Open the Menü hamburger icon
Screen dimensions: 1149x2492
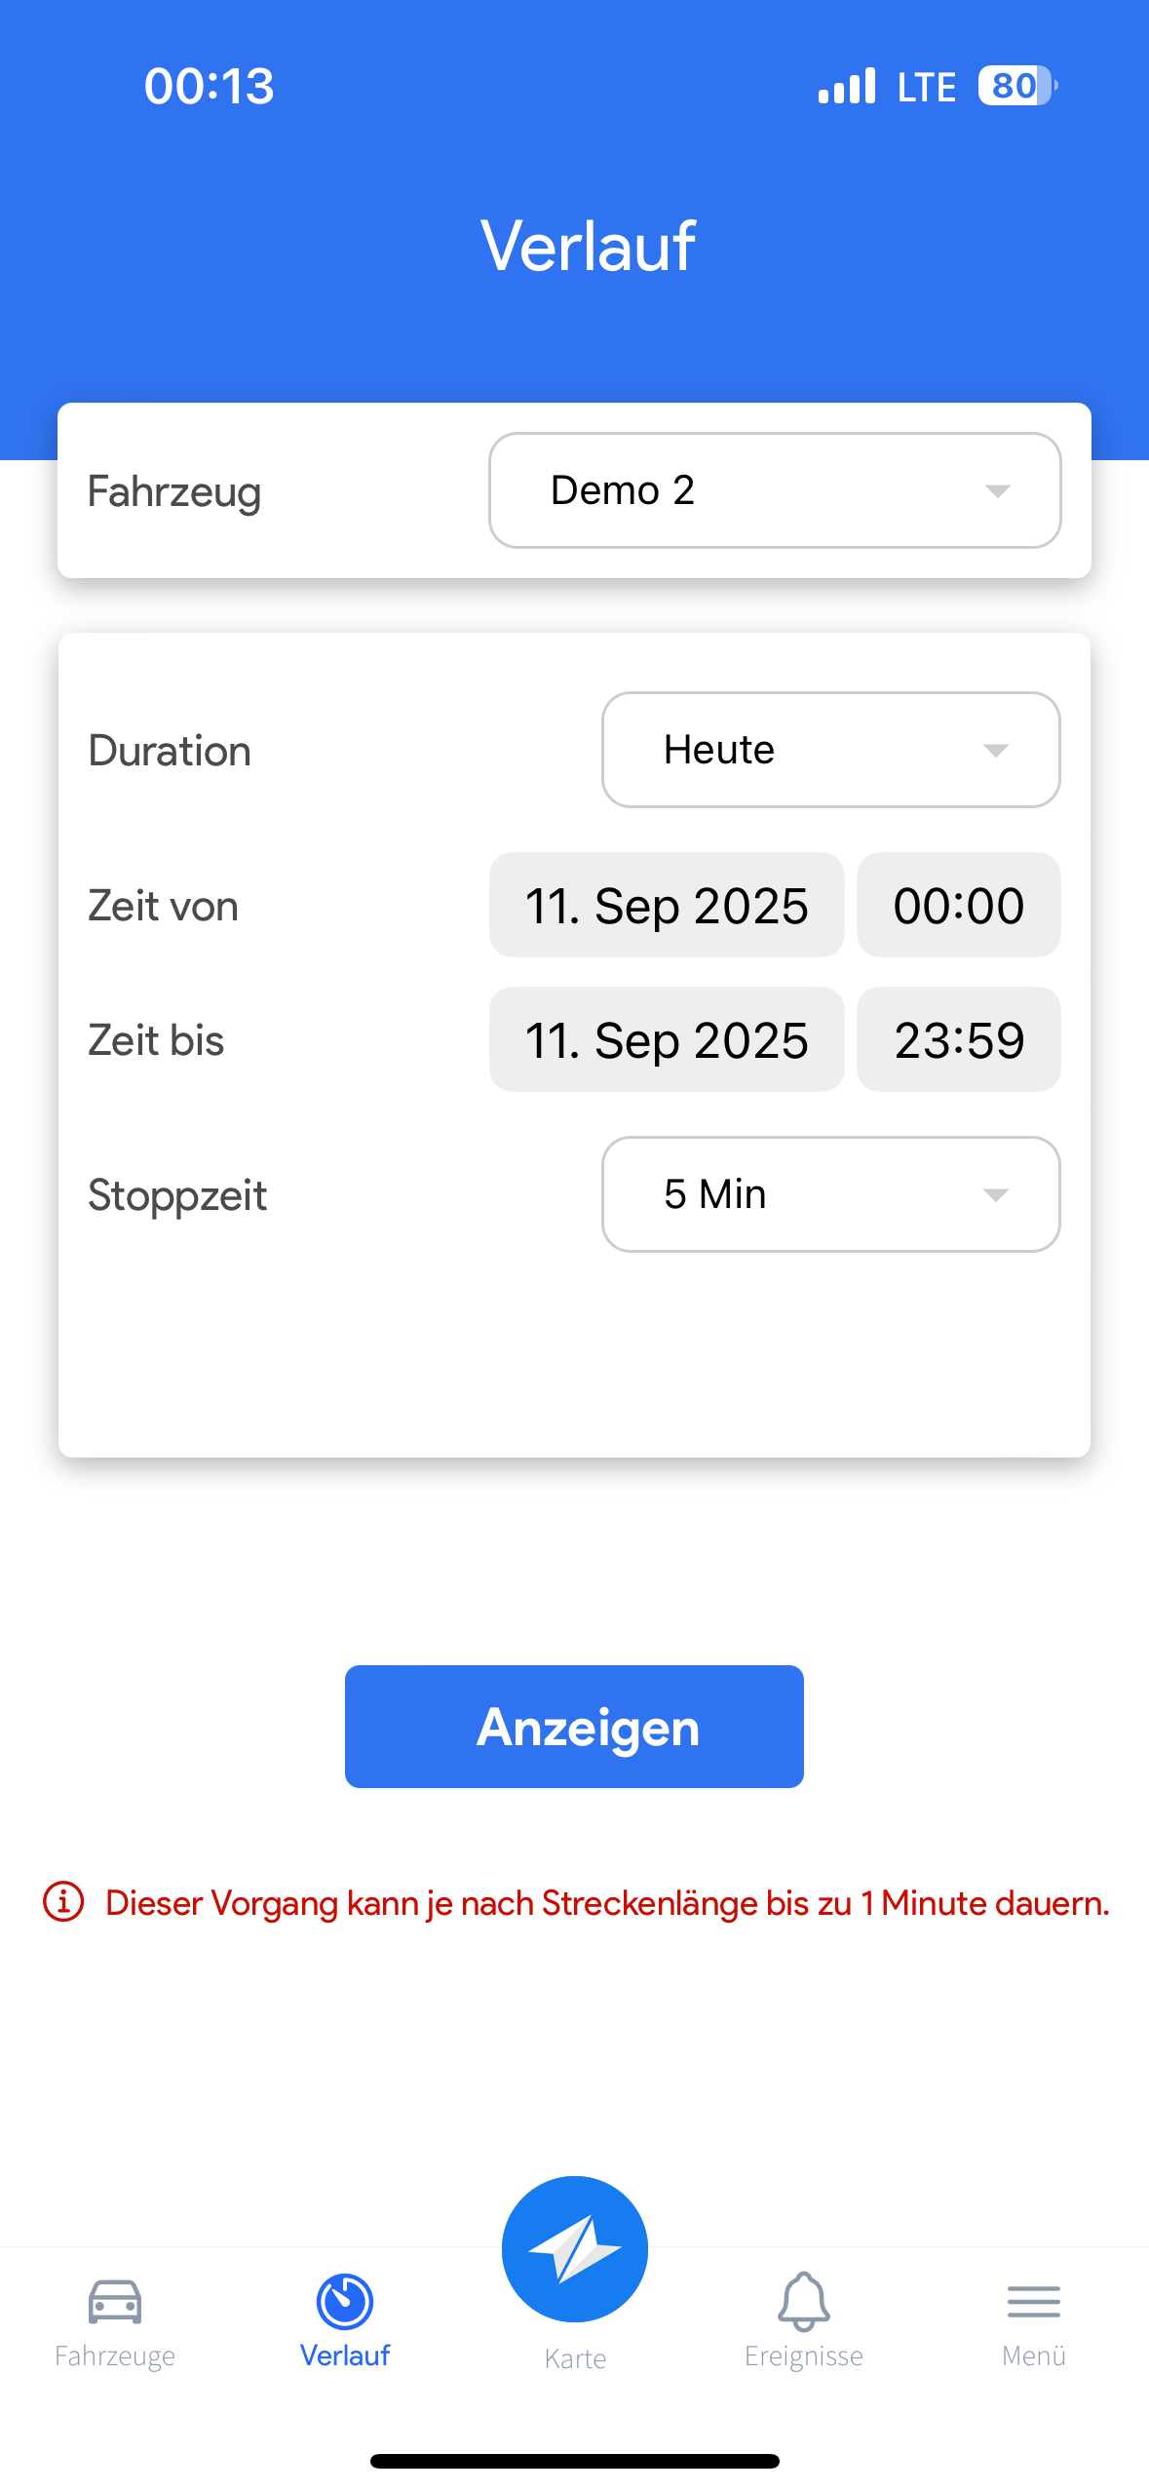point(1034,2301)
